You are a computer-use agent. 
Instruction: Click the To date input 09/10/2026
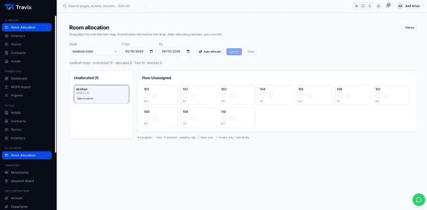pos(176,51)
